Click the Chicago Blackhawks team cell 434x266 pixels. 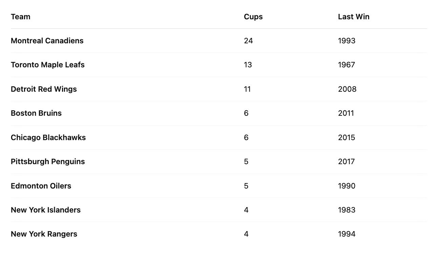pyautogui.click(x=48, y=137)
